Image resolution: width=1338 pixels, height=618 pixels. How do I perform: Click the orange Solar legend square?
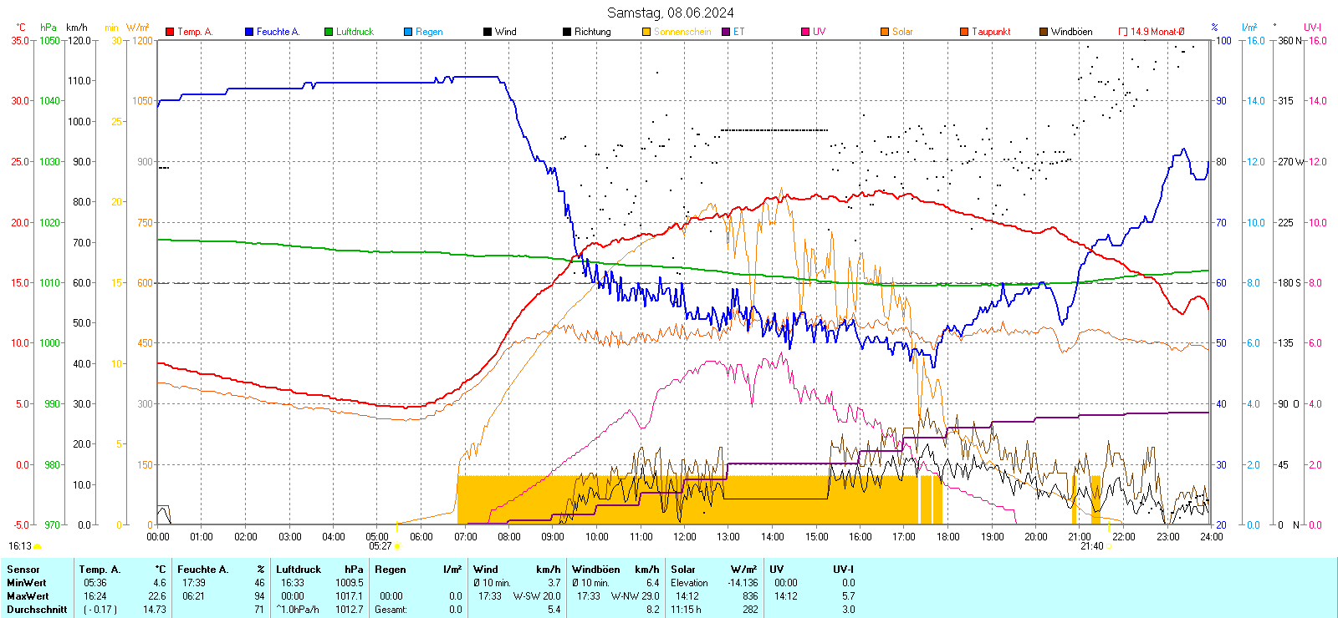(x=885, y=32)
